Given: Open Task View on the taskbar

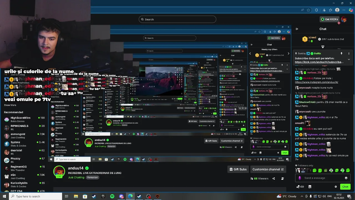Looking at the screenshot, I should click(x=67, y=196).
